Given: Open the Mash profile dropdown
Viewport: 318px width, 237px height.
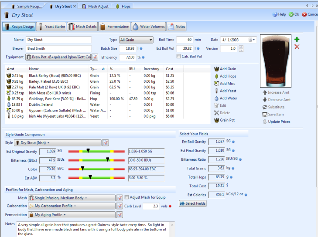Looking at the screenshot, I should pos(72,198).
